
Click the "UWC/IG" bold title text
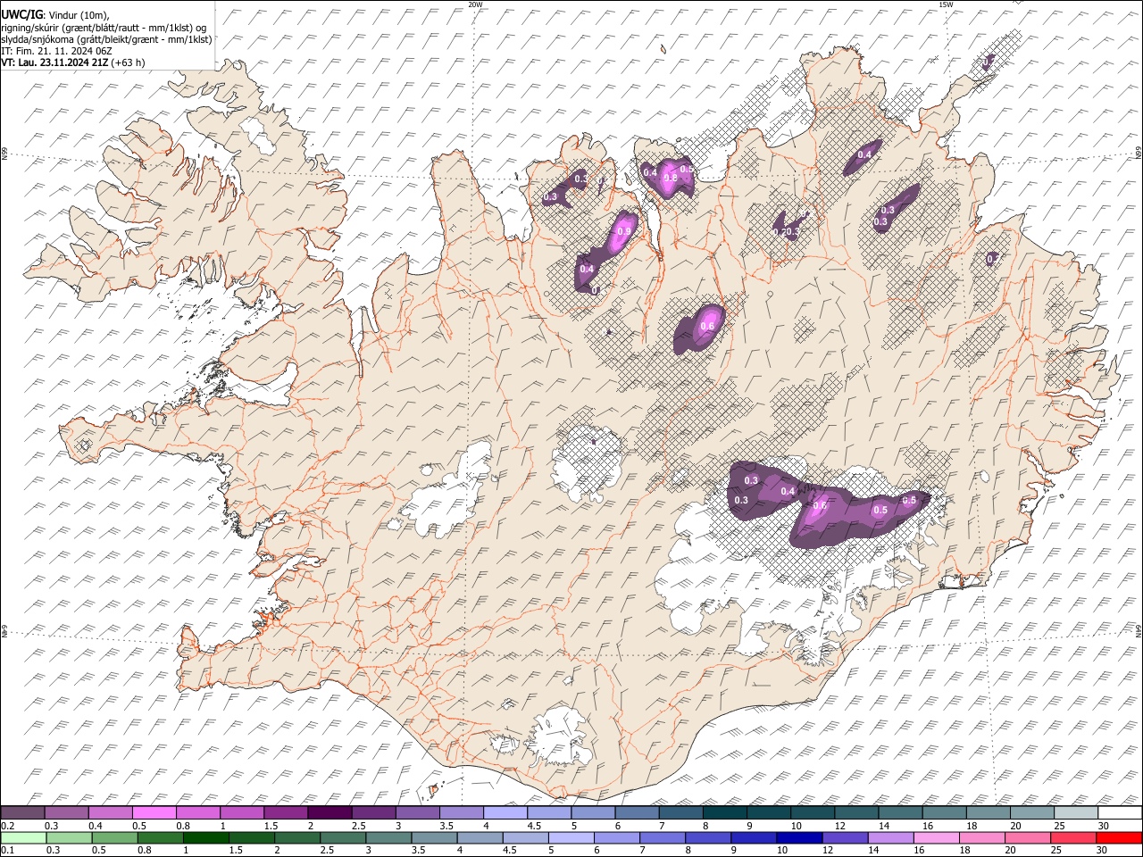[21, 14]
